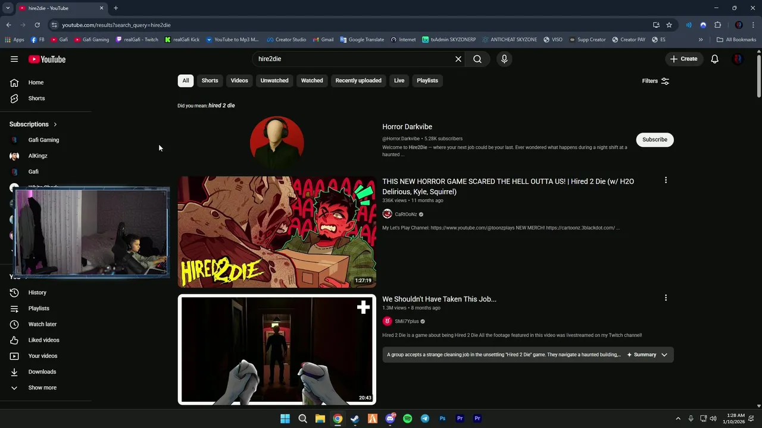
Task: Open Discord from taskbar
Action: coord(390,418)
